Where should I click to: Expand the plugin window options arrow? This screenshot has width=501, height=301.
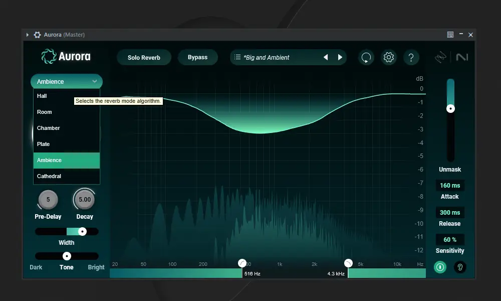point(28,35)
